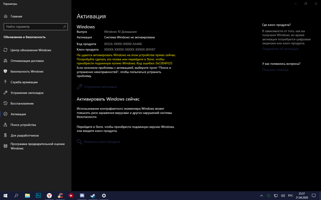This screenshot has width=321, height=200.
Task: Click the Устранение неполадок troubleshoot link
Action: tap(100, 87)
